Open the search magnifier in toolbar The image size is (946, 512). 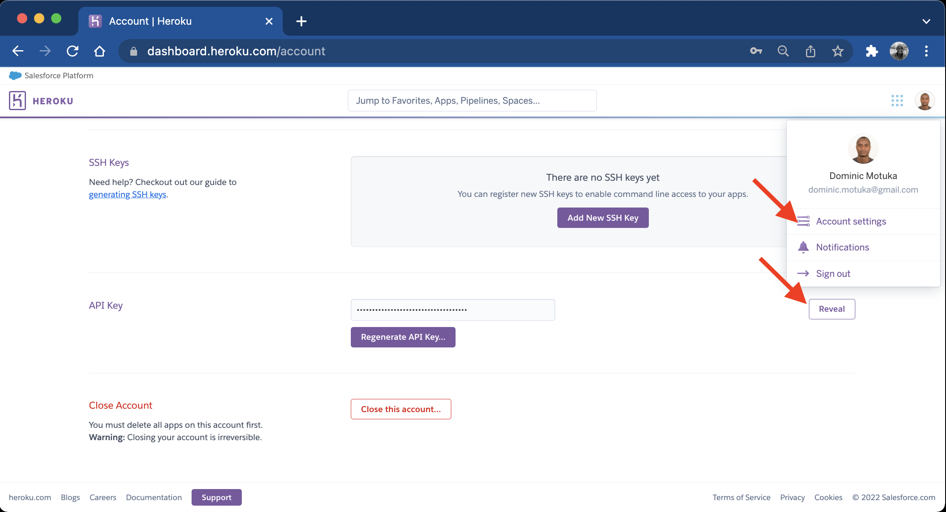(783, 51)
